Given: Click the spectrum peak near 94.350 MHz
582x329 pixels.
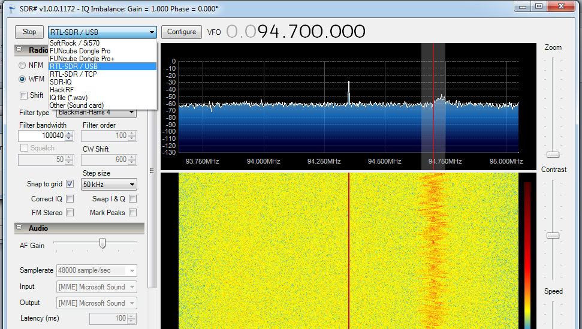Looking at the screenshot, I should click(349, 93).
